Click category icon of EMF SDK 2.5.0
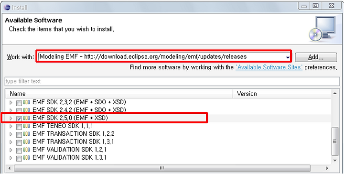 [27, 118]
